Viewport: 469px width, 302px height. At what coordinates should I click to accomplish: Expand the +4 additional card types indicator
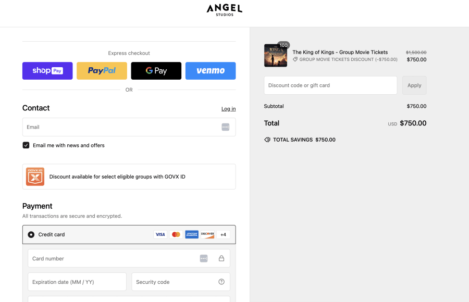(x=223, y=234)
